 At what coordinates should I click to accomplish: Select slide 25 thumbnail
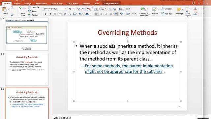click(x=27, y=103)
